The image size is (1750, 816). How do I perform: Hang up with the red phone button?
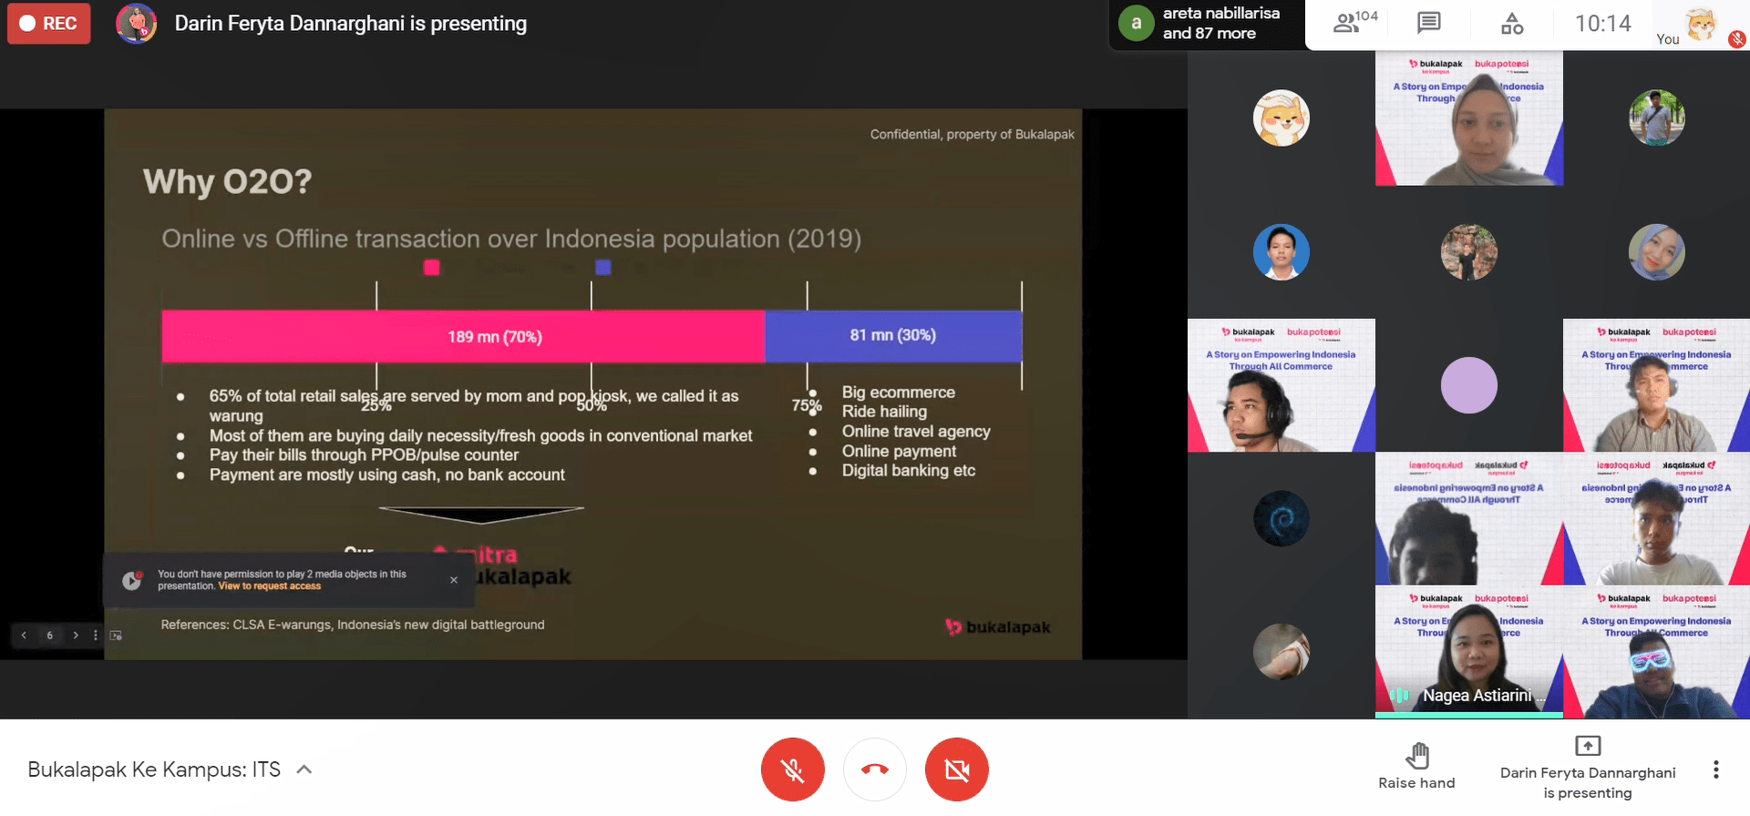[874, 770]
